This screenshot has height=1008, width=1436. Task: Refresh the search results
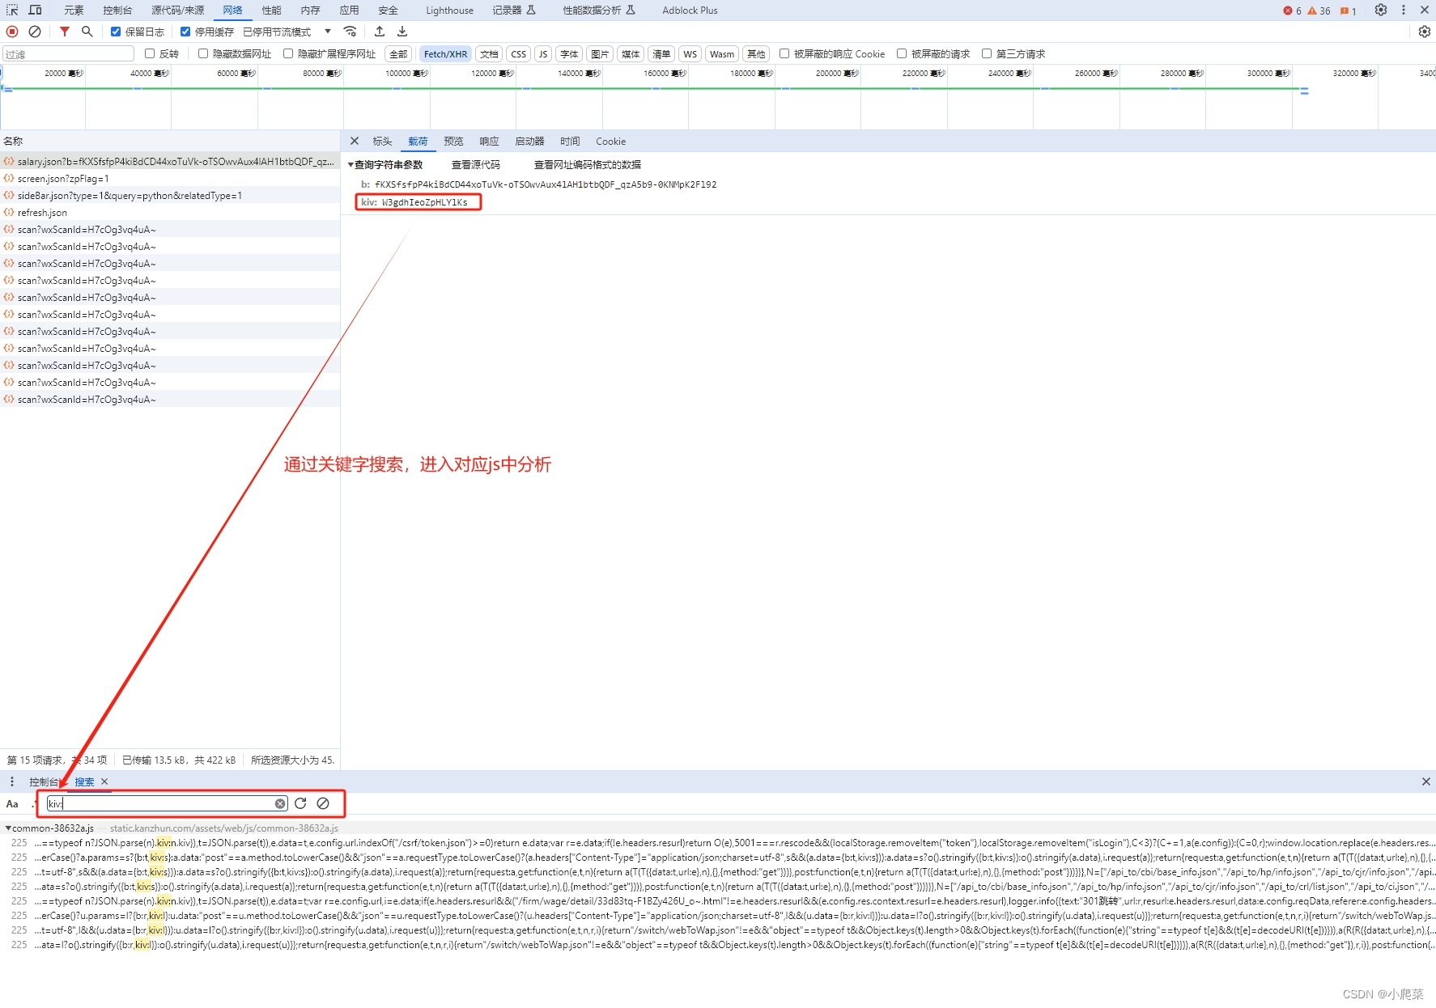pos(300,803)
